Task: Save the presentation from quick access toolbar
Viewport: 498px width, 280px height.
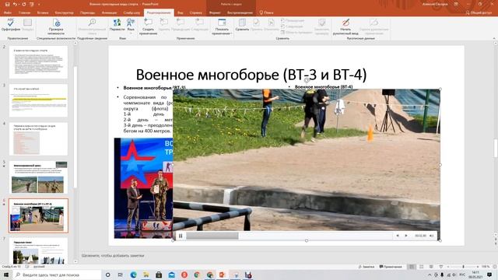Action: coord(7,4)
